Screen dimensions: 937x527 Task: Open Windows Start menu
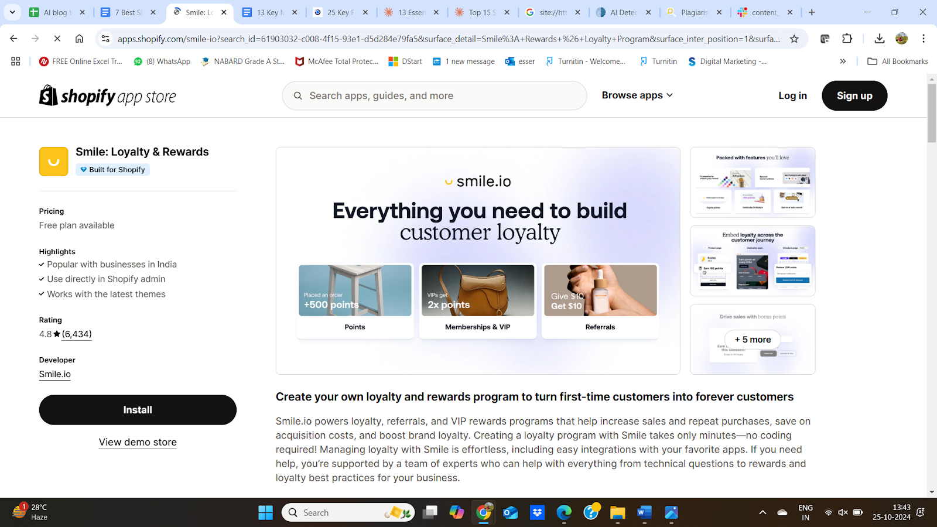click(265, 512)
